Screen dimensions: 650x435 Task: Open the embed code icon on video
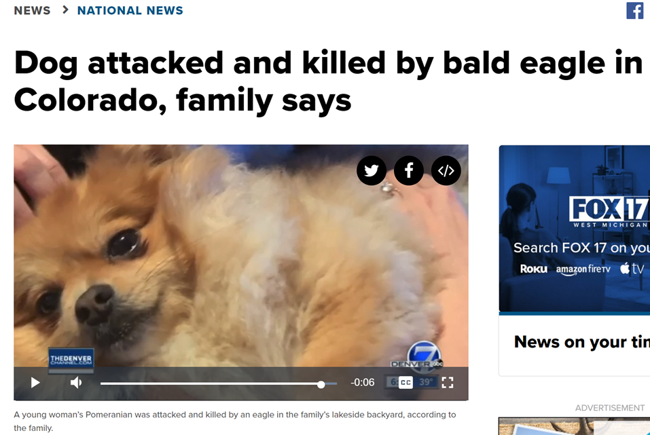pos(446,170)
